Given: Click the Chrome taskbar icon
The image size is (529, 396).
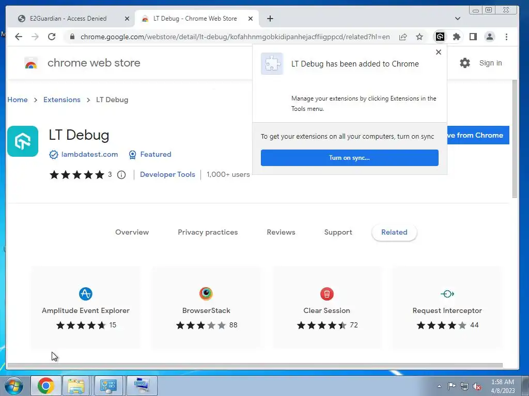Looking at the screenshot, I should (x=46, y=386).
